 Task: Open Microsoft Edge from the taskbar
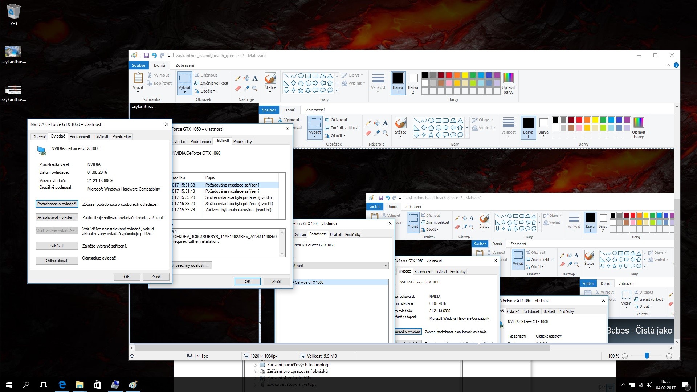point(62,385)
